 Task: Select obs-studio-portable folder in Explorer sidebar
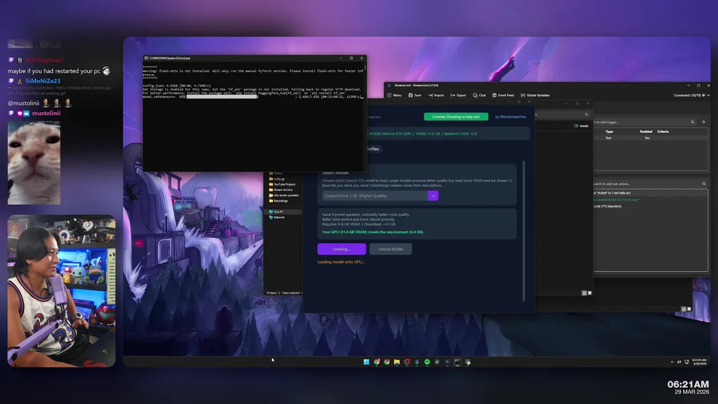pyautogui.click(x=284, y=195)
